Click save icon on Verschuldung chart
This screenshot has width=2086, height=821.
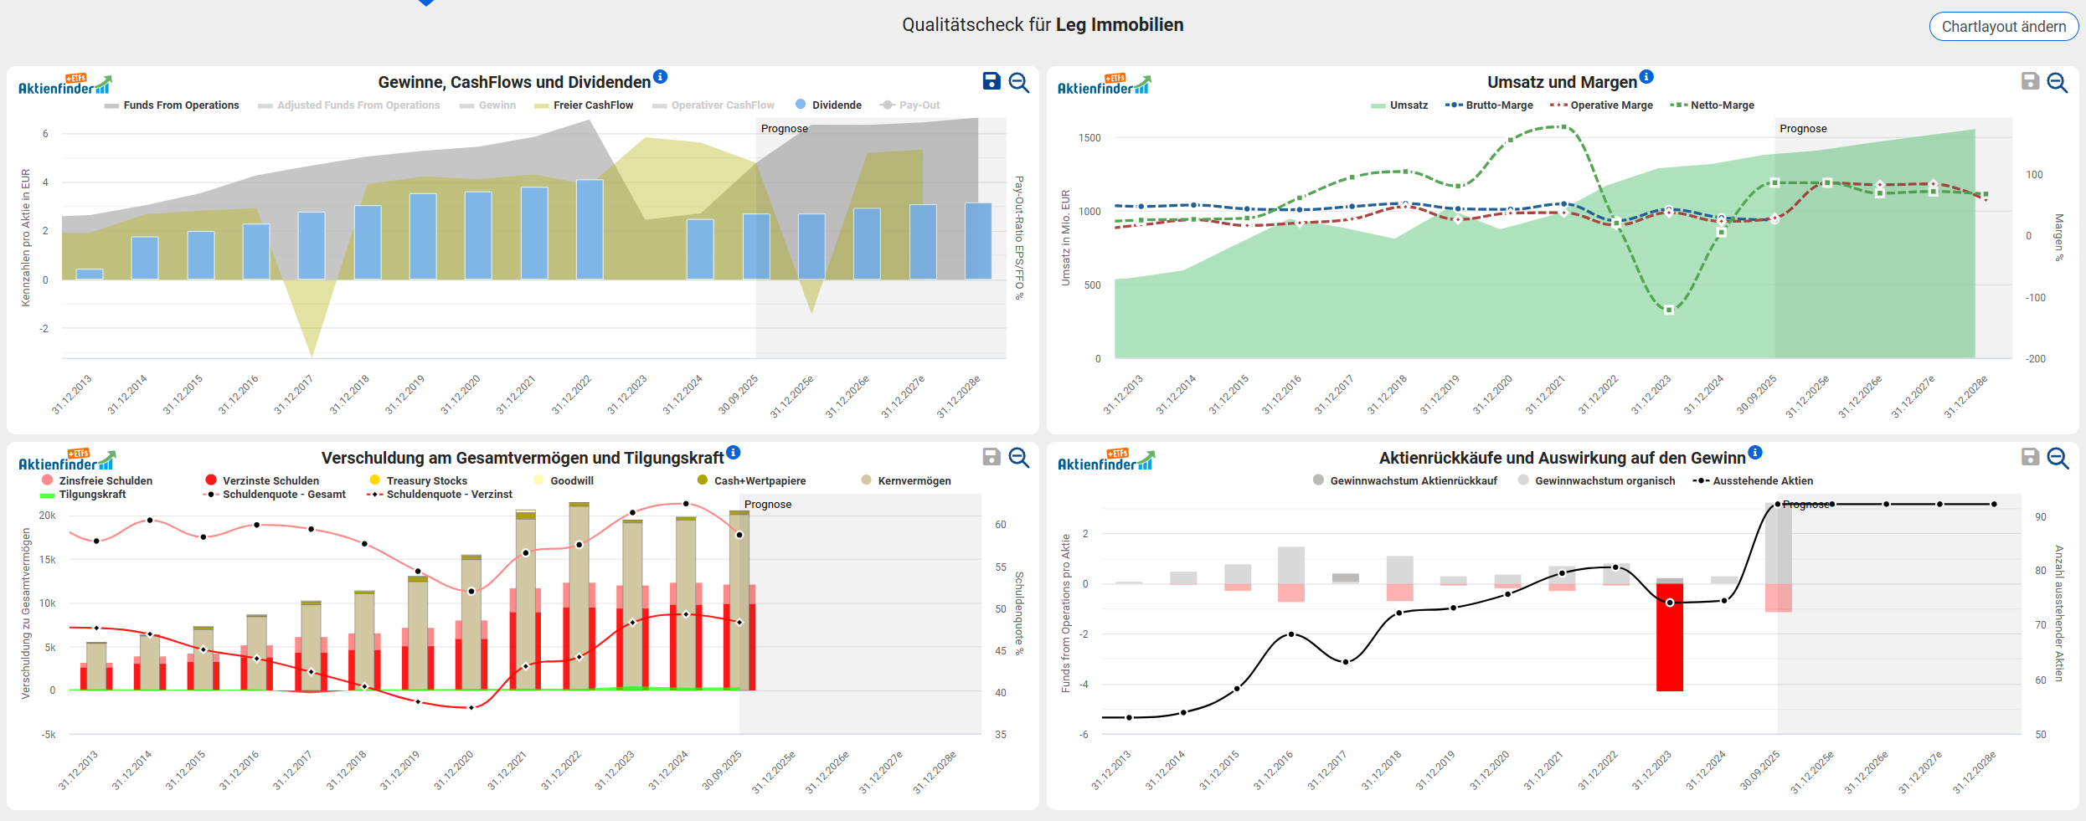coord(991,457)
